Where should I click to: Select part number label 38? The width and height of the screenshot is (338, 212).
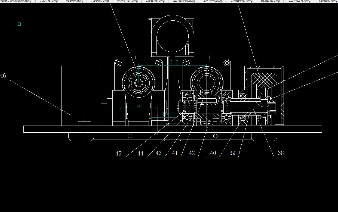[281, 153]
